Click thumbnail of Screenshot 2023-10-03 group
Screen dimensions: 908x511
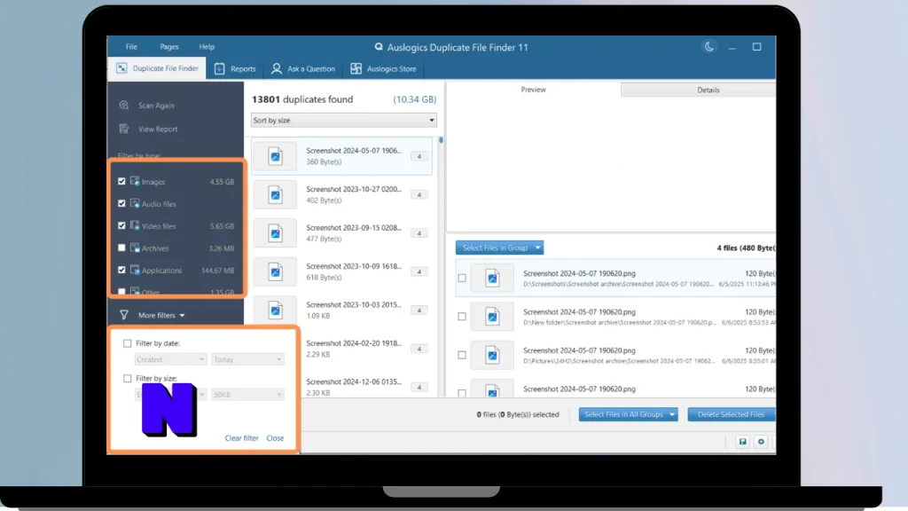[275, 310]
